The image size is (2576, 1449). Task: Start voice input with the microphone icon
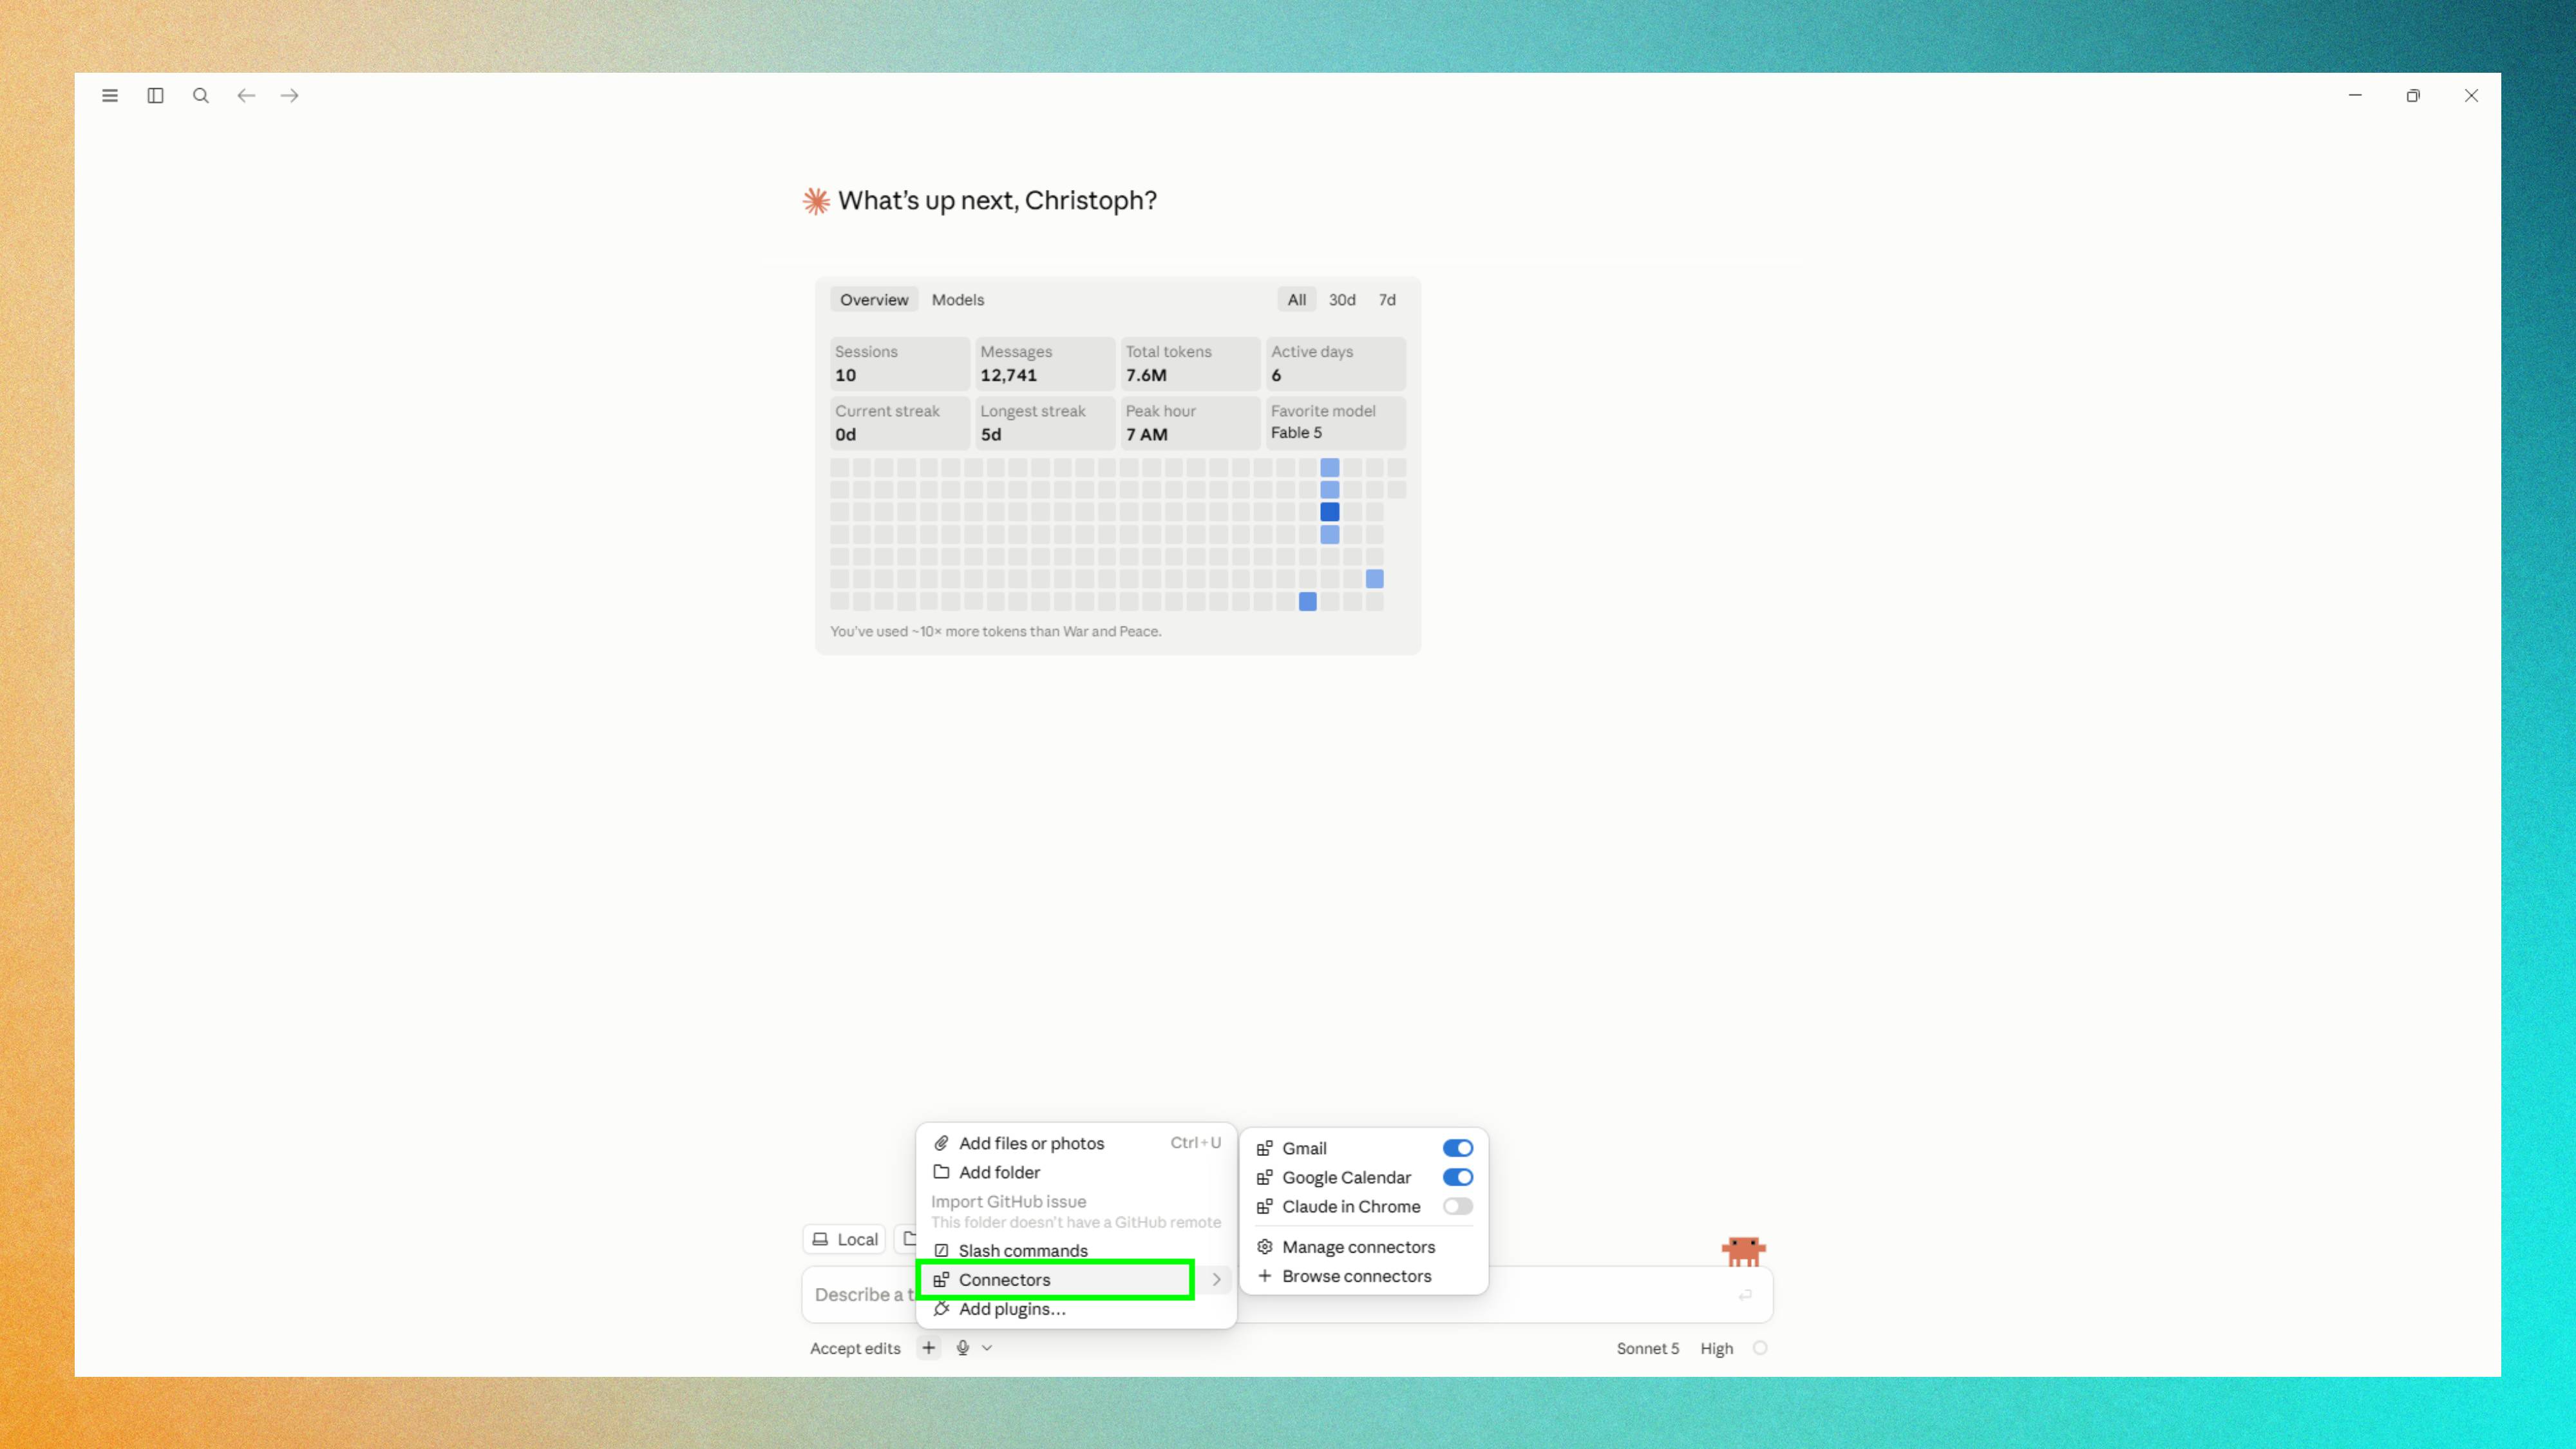click(x=963, y=1348)
